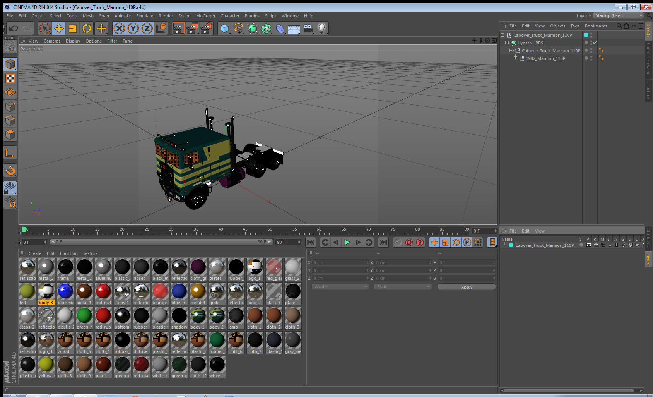The image size is (653, 397).
Task: Activate the Scale tool
Action: pyautogui.click(x=73, y=28)
